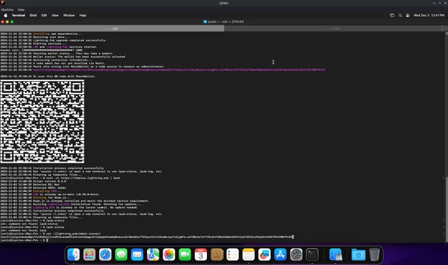Open Spotlight search in menu bar
Screen dimensions: 448x265
(x=401, y=15)
